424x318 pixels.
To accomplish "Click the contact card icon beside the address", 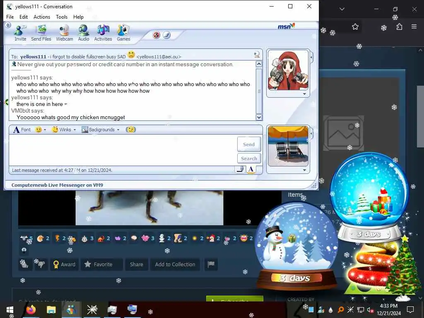I will coord(257,55).
